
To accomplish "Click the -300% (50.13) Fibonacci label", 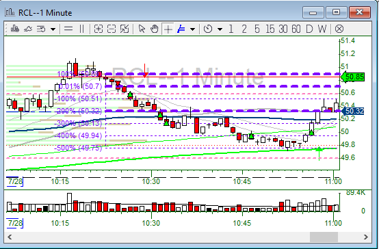I will (x=78, y=123).
